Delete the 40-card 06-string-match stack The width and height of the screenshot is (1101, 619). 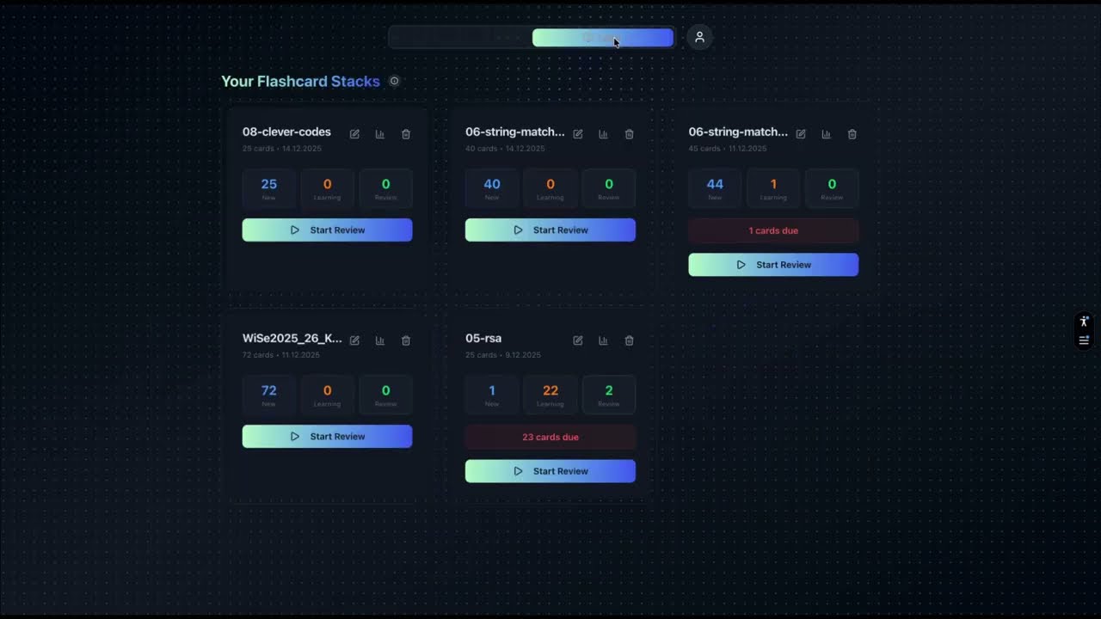(x=629, y=134)
